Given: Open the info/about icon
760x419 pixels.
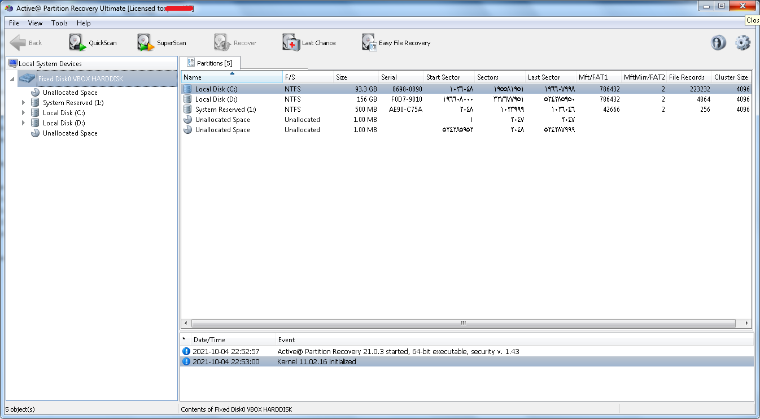Looking at the screenshot, I should (x=718, y=43).
